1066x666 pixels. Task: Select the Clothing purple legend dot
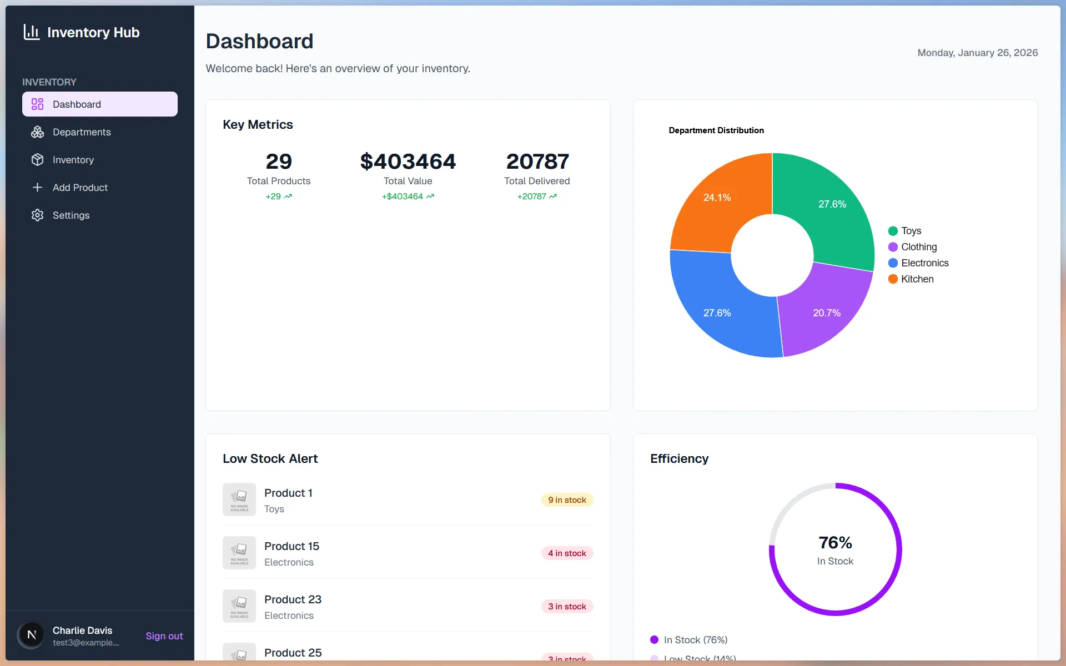[x=893, y=247]
